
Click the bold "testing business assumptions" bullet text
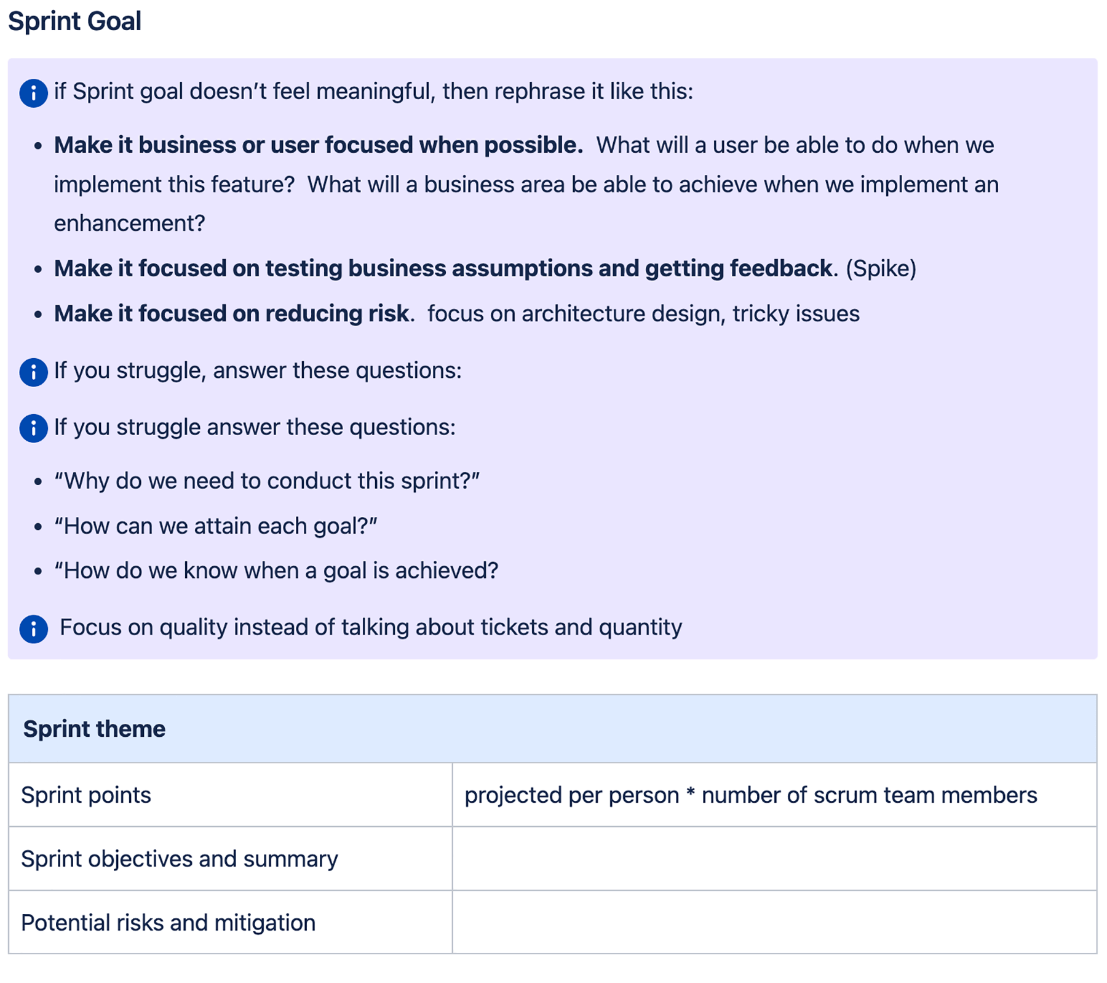[x=443, y=268]
